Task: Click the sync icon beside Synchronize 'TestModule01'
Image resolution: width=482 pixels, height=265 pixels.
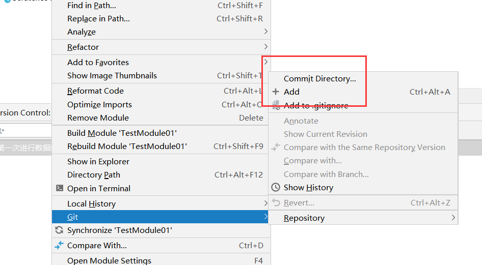Action: (59, 230)
